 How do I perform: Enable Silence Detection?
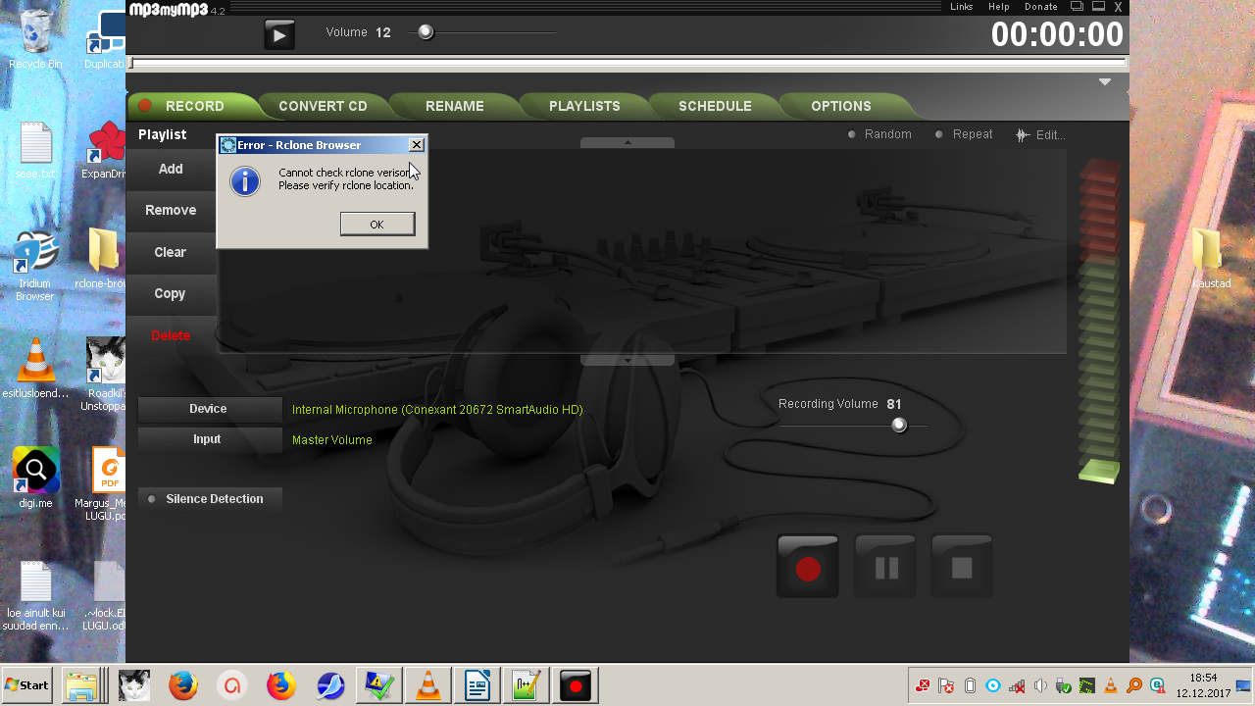(x=210, y=499)
